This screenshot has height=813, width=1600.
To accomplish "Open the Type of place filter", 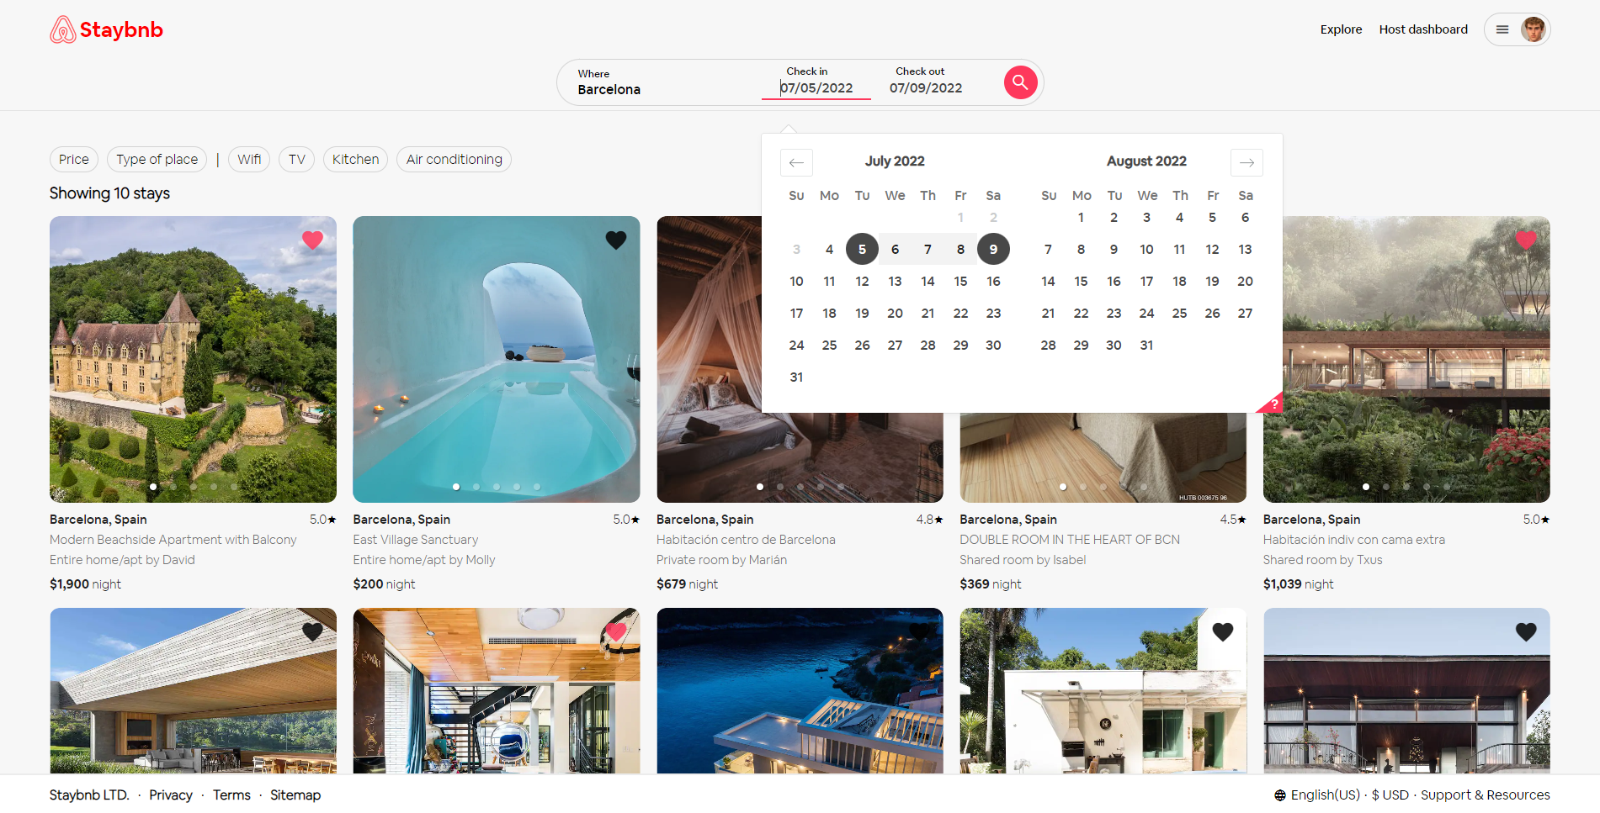I will (157, 159).
